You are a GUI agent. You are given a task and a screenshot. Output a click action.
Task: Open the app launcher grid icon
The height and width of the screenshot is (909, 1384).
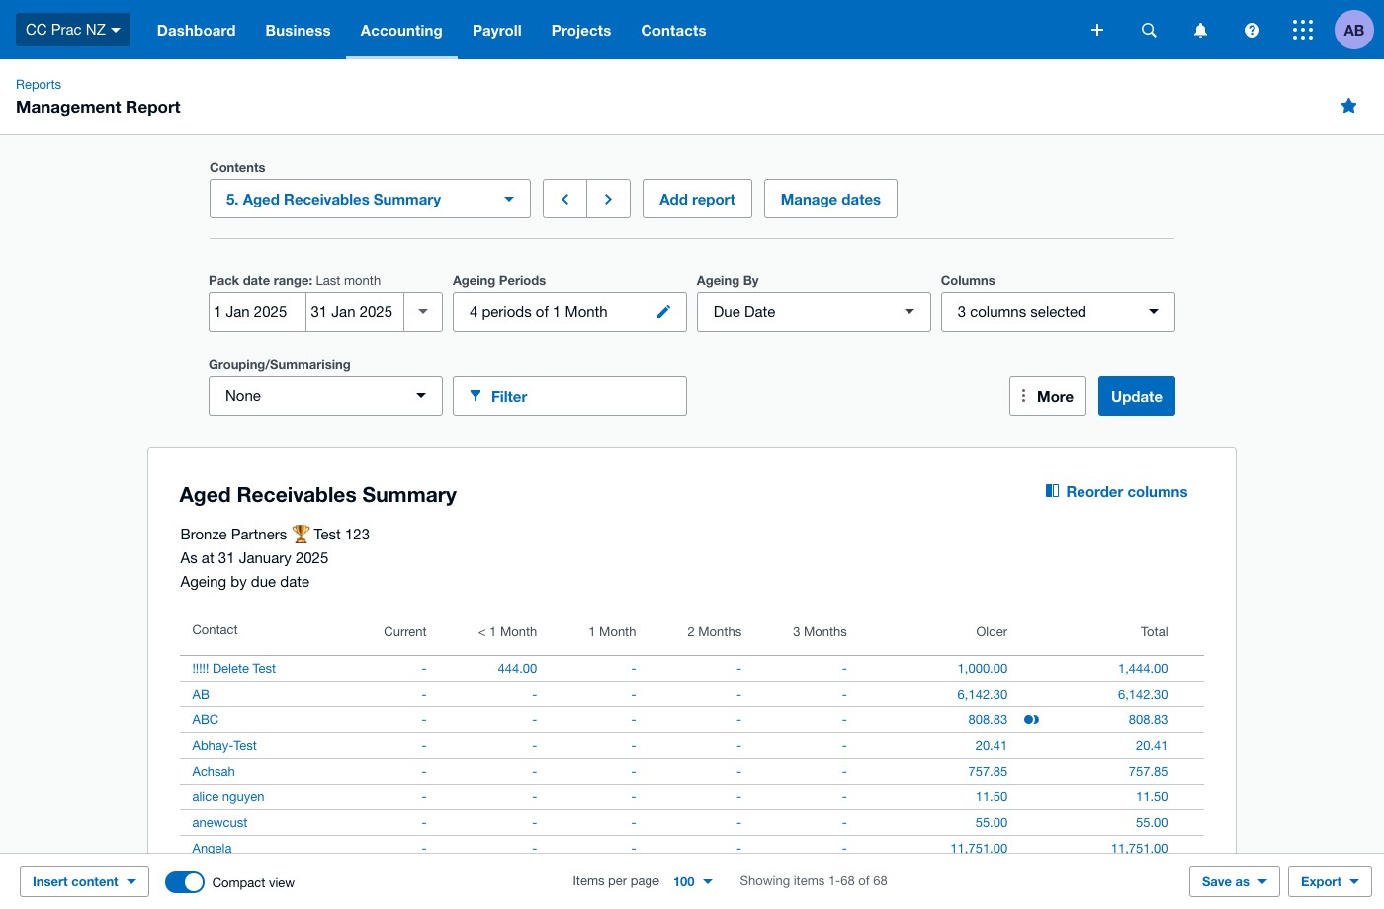pos(1303,30)
